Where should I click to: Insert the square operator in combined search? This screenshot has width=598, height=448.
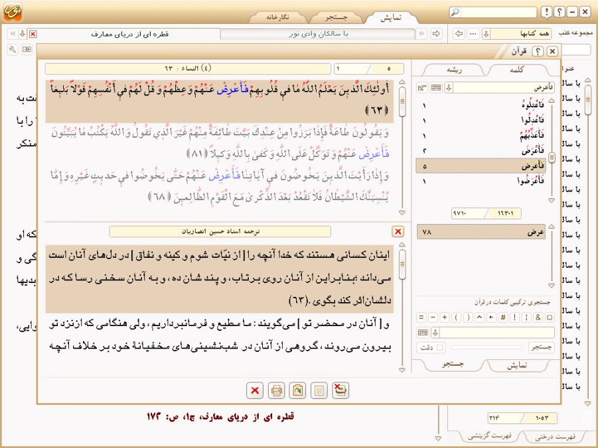pyautogui.click(x=550, y=317)
